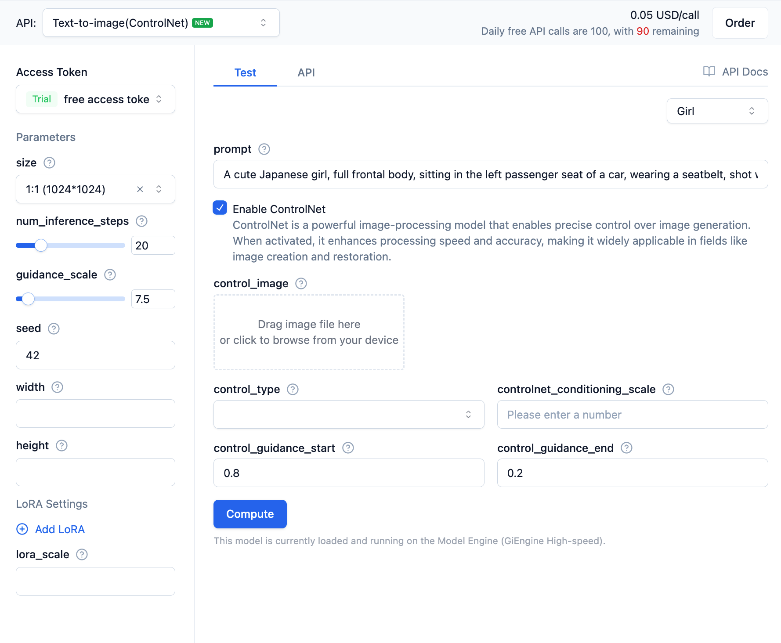Expand the Access Token dropdown

point(95,99)
